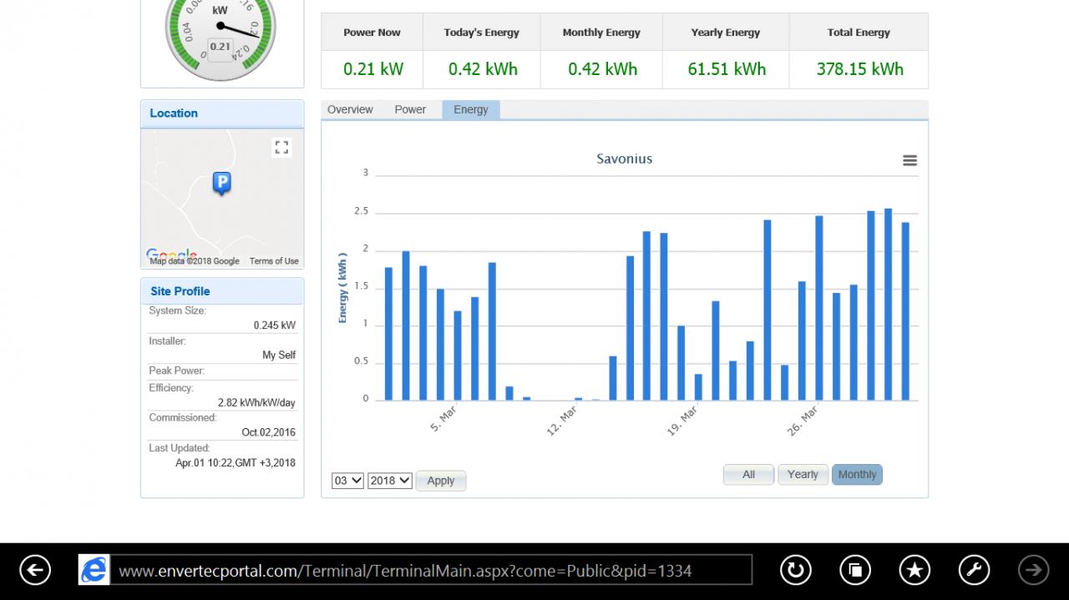Open the browser tabs icon

pyautogui.click(x=855, y=570)
